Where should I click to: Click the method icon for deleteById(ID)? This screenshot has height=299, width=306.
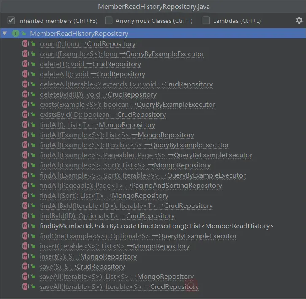[x=25, y=94]
